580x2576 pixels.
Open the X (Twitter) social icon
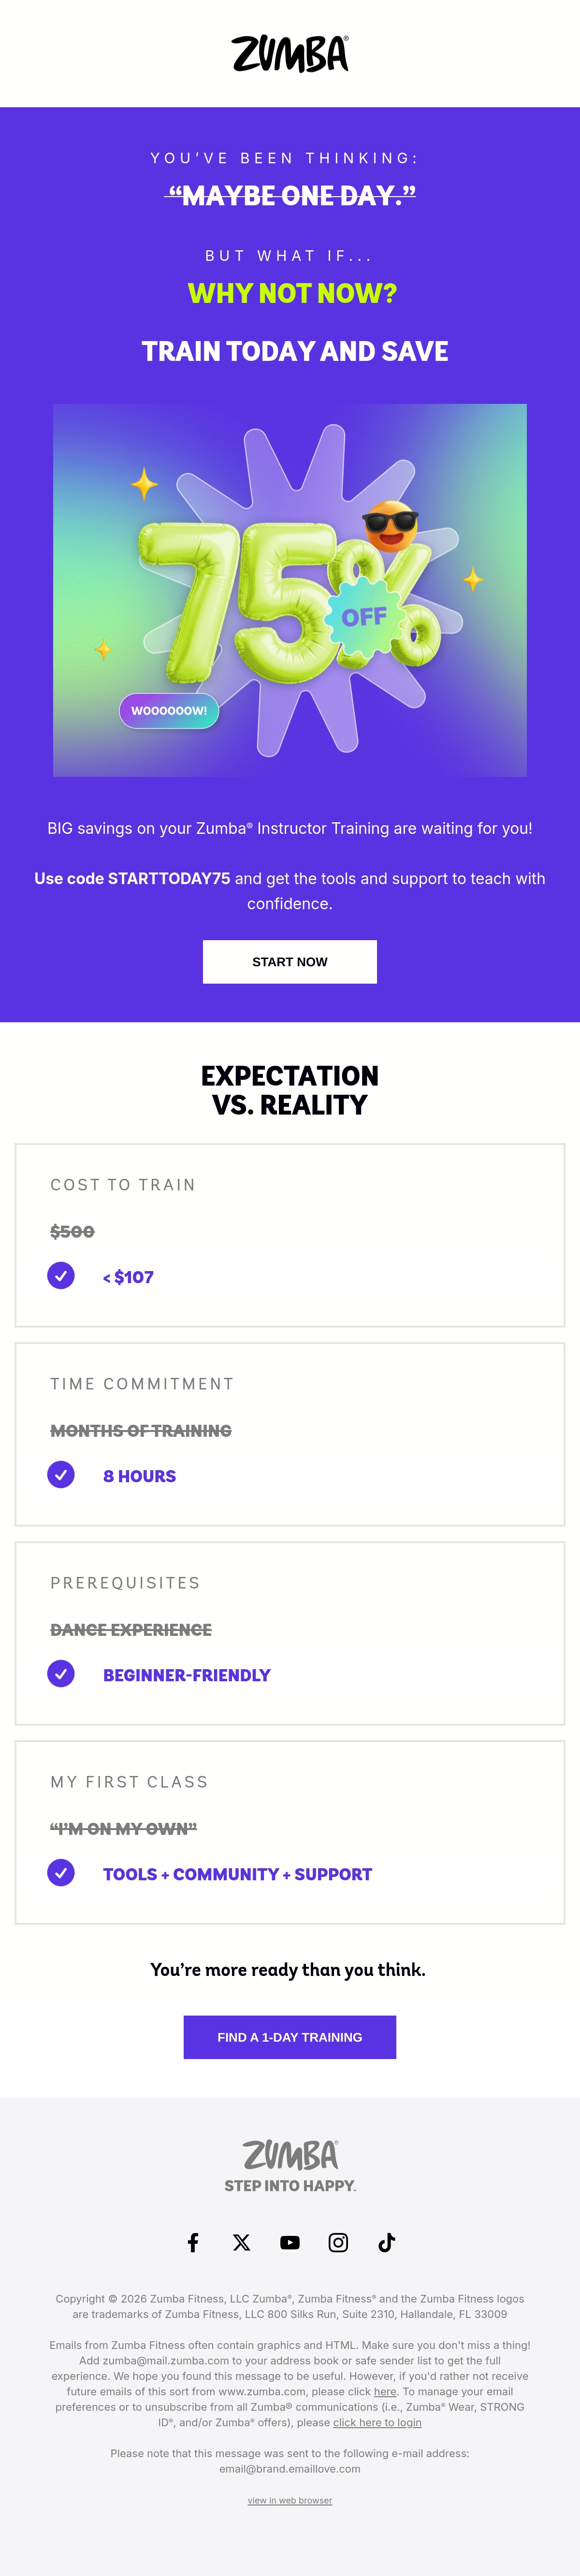click(x=241, y=2242)
